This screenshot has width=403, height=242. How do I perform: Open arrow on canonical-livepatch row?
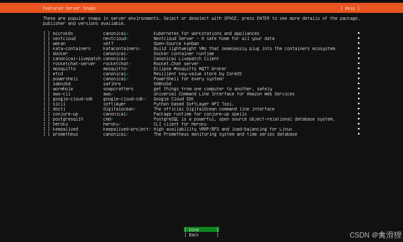(359, 58)
